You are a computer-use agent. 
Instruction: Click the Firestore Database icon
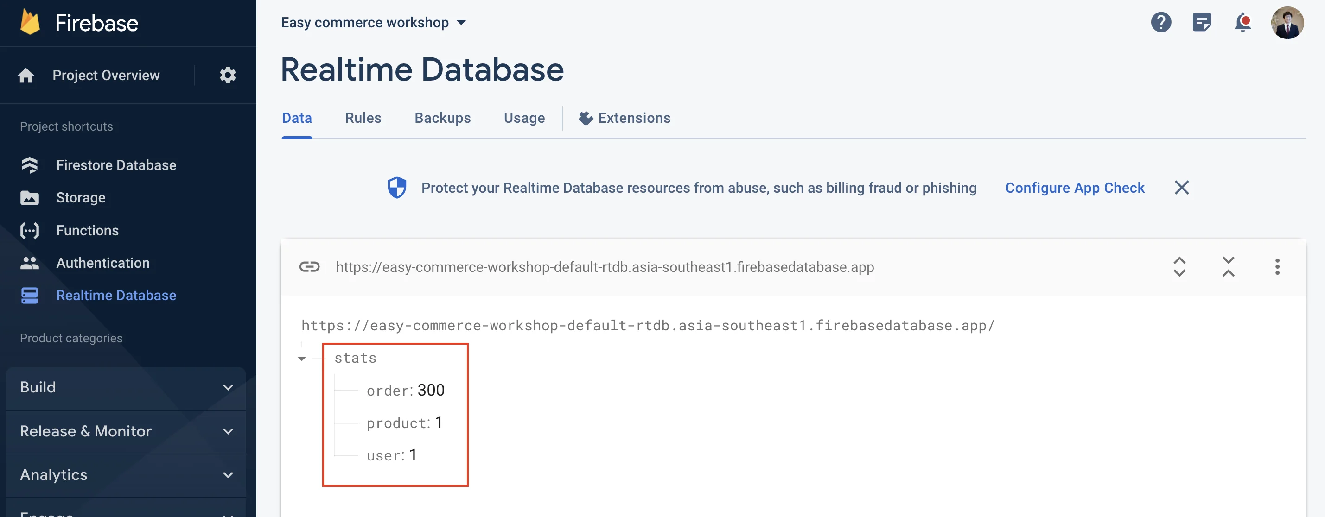click(x=29, y=165)
